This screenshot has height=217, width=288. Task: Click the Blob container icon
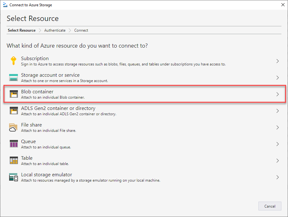(14, 94)
